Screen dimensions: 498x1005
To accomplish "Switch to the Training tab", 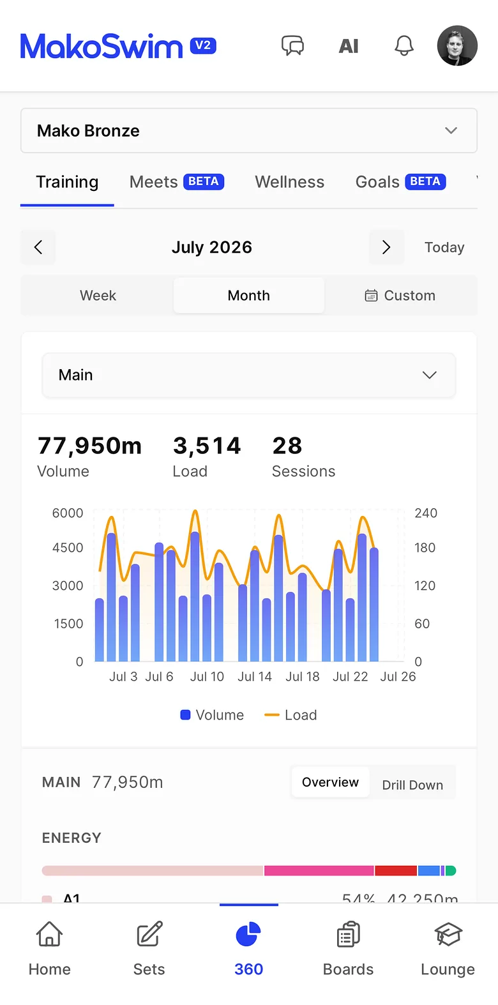I will (x=67, y=182).
